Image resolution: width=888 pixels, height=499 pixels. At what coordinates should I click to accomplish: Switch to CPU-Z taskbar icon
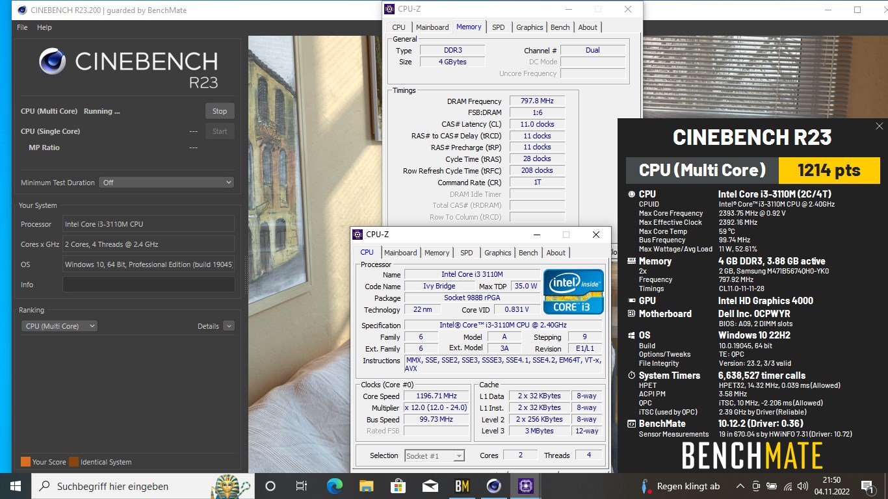525,486
